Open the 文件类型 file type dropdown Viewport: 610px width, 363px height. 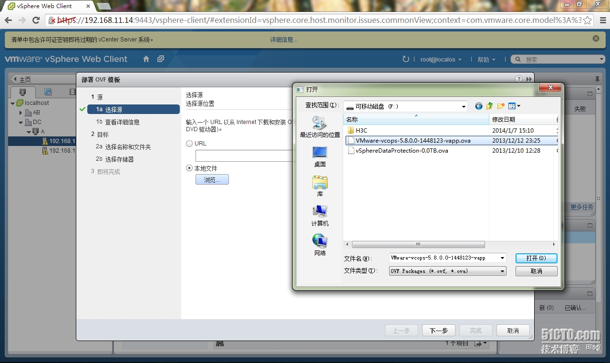pyautogui.click(x=502, y=271)
